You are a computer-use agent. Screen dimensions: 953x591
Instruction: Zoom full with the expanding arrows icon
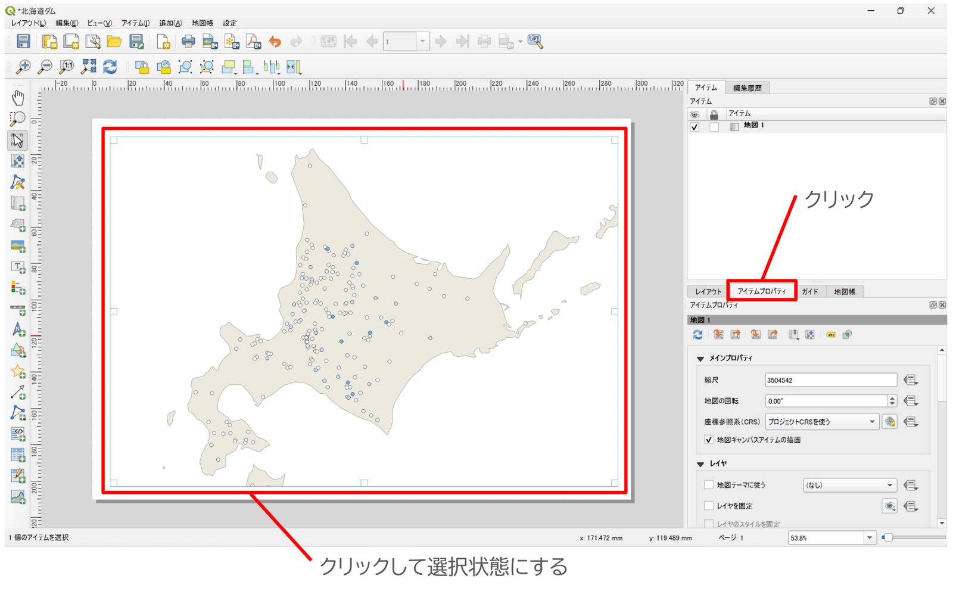[89, 67]
